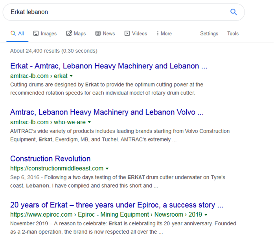Viewport: 274px width, 245px height.
Task: Click the Maps pin icon
Action: point(69,33)
